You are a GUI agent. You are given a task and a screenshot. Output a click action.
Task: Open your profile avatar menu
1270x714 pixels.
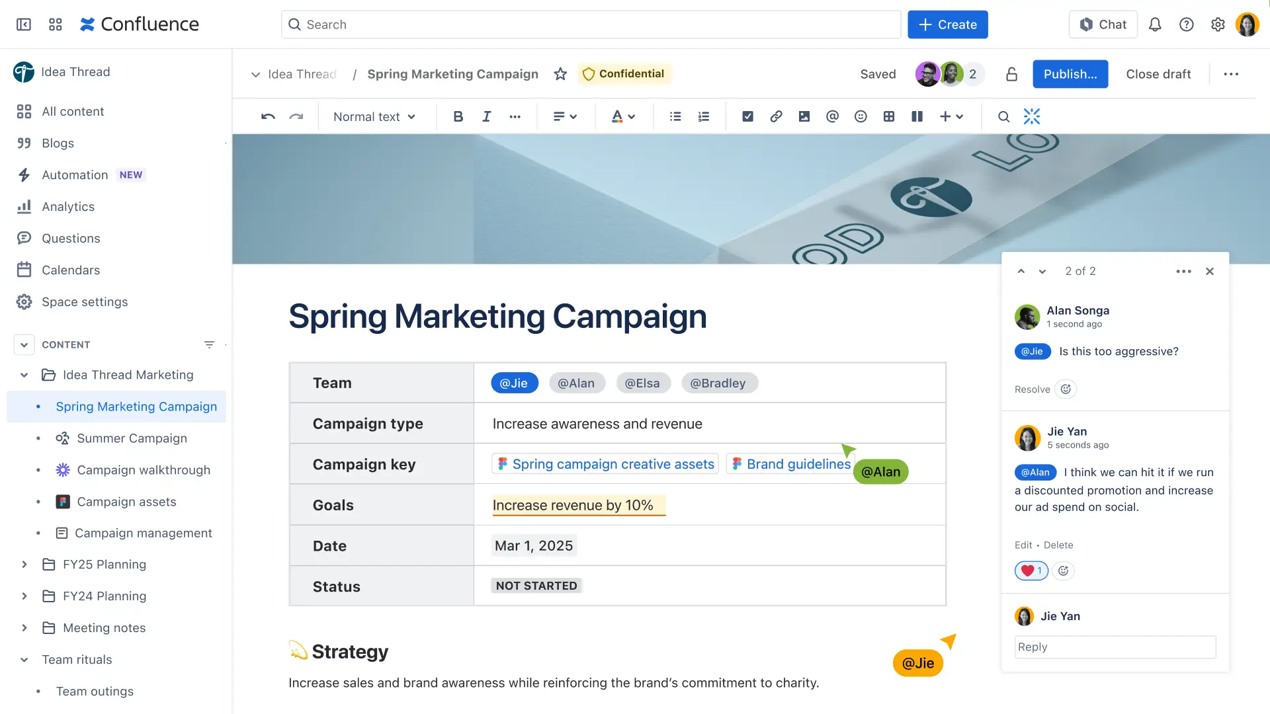coord(1248,24)
